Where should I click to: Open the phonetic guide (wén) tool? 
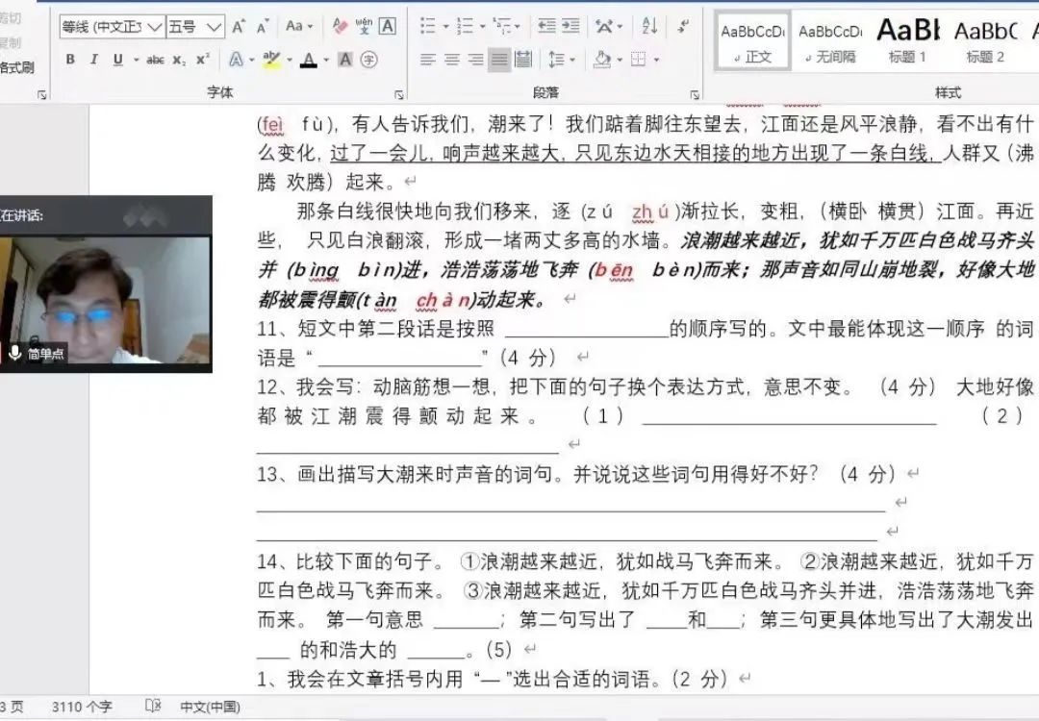pyautogui.click(x=364, y=27)
